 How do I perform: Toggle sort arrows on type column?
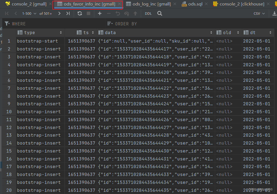[61, 32]
